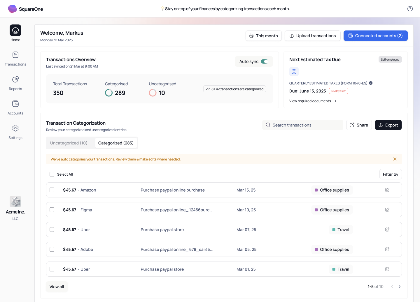Click the info icon beside Form 1040-ES
The image size is (420, 302).
click(x=371, y=83)
